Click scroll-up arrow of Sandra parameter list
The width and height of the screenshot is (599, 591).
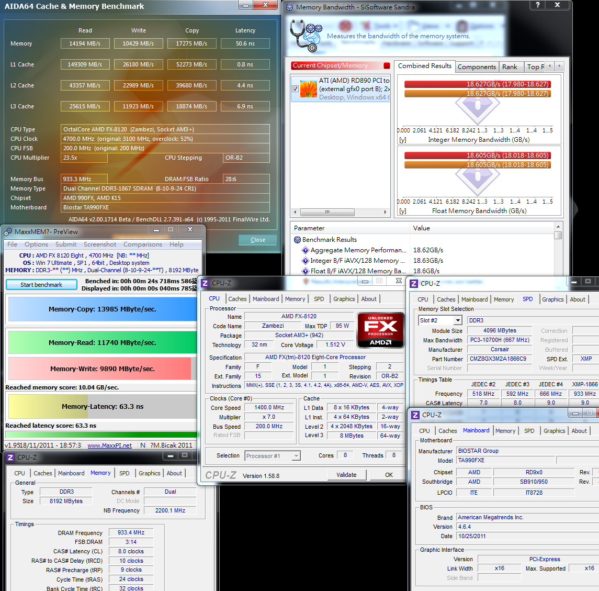tap(558, 227)
